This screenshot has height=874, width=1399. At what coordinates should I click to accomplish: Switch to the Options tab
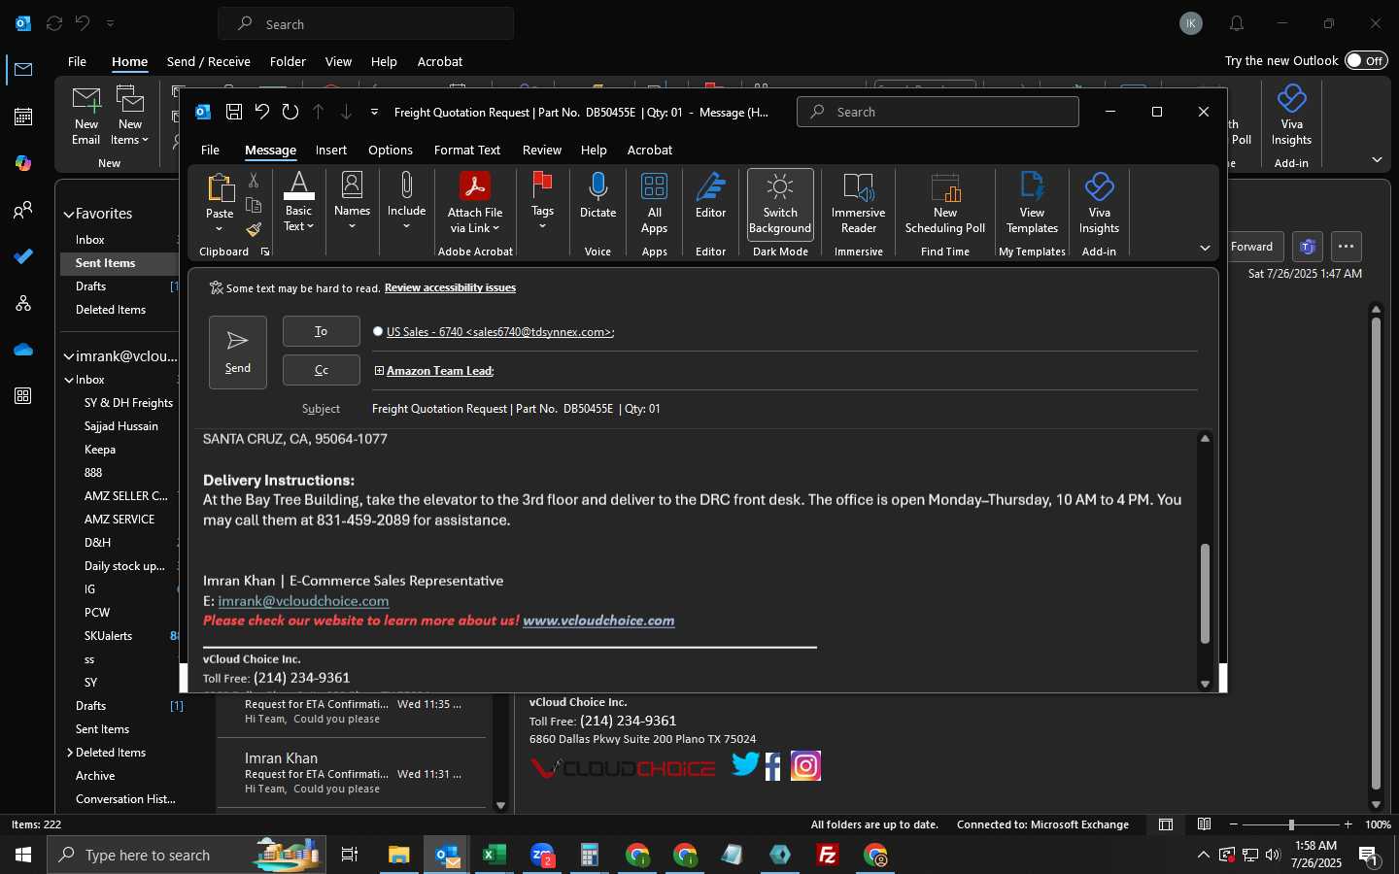click(391, 150)
